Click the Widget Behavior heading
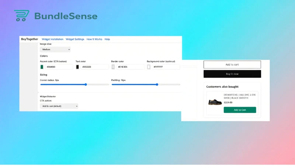 [48, 96]
